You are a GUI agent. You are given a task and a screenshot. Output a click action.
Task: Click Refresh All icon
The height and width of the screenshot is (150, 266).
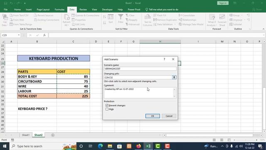[66, 20]
